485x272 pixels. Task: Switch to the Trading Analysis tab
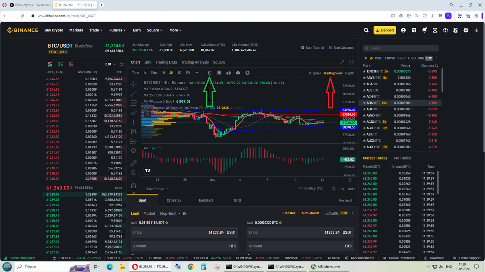[195, 62]
